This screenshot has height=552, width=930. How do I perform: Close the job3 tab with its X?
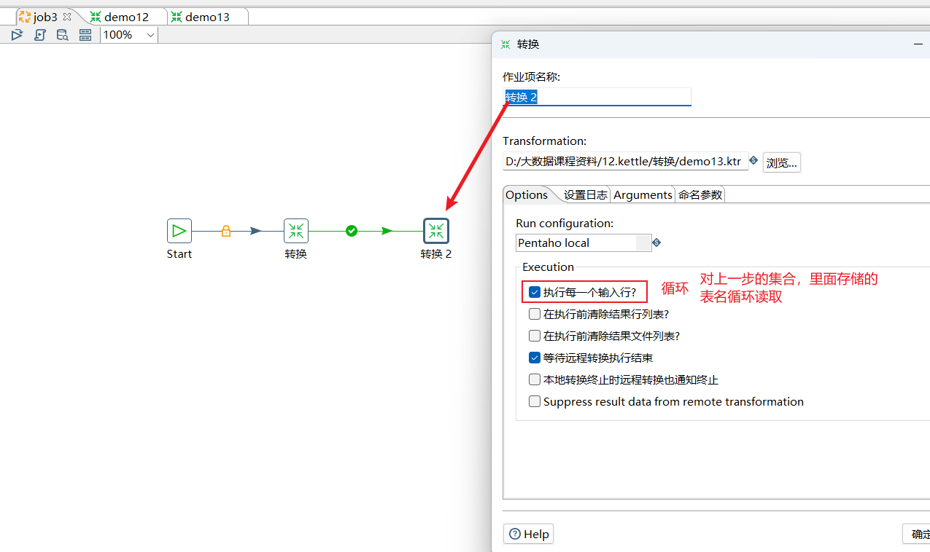tap(67, 17)
